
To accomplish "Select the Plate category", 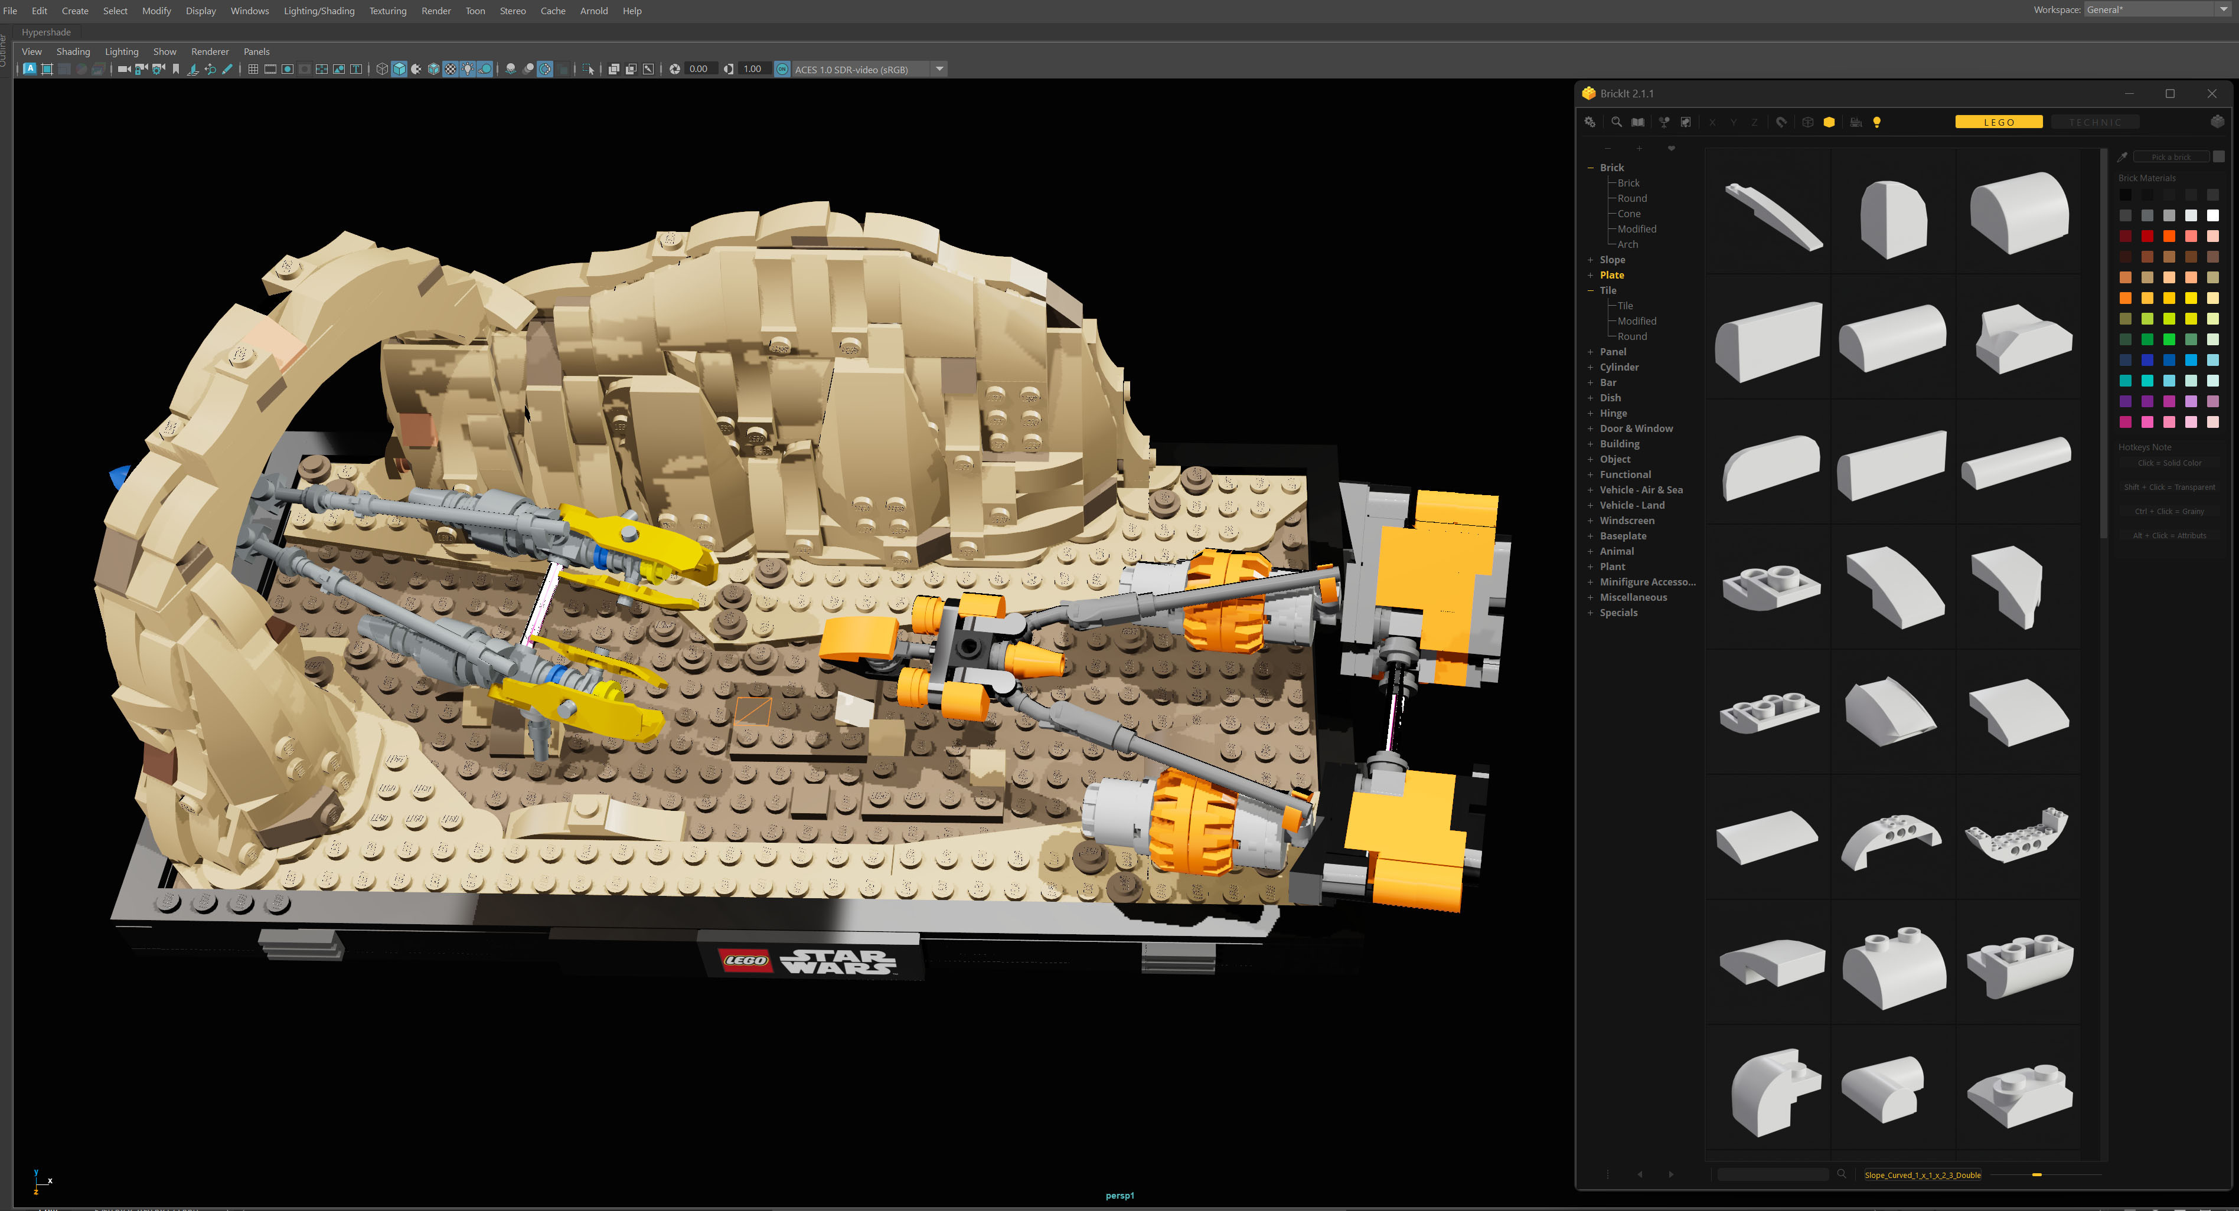I will tap(1611, 274).
